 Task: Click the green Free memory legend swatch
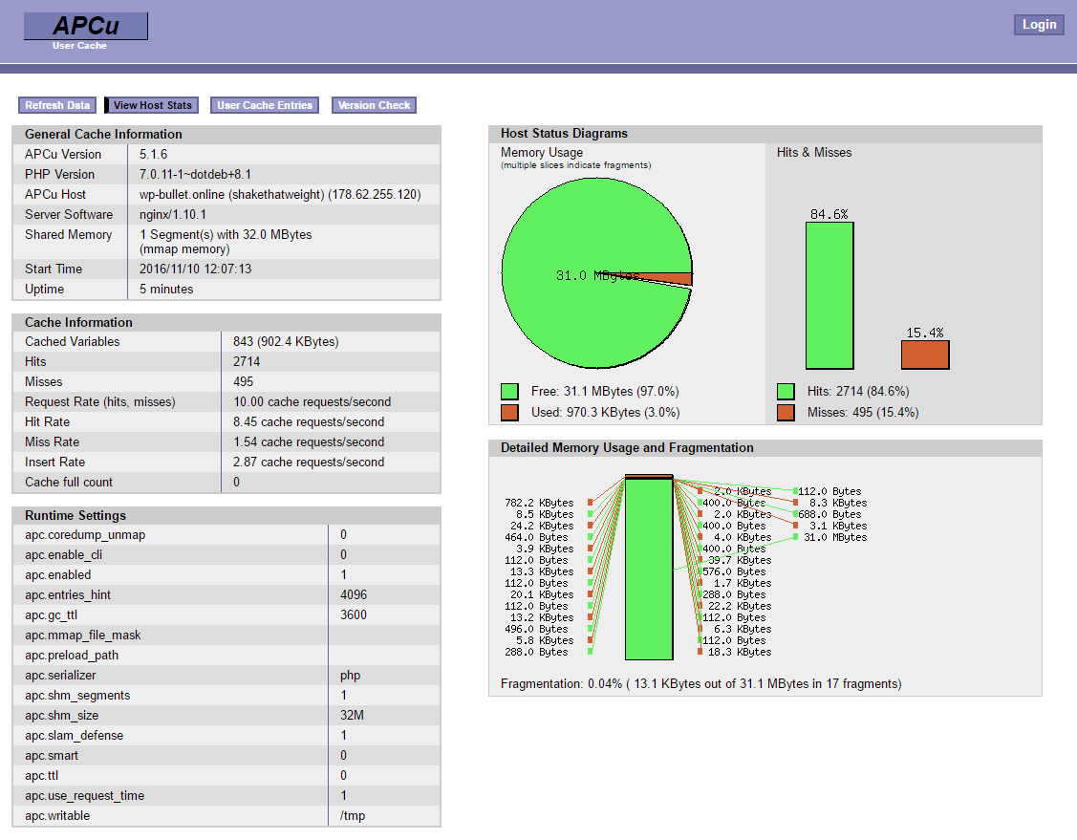pyautogui.click(x=509, y=392)
